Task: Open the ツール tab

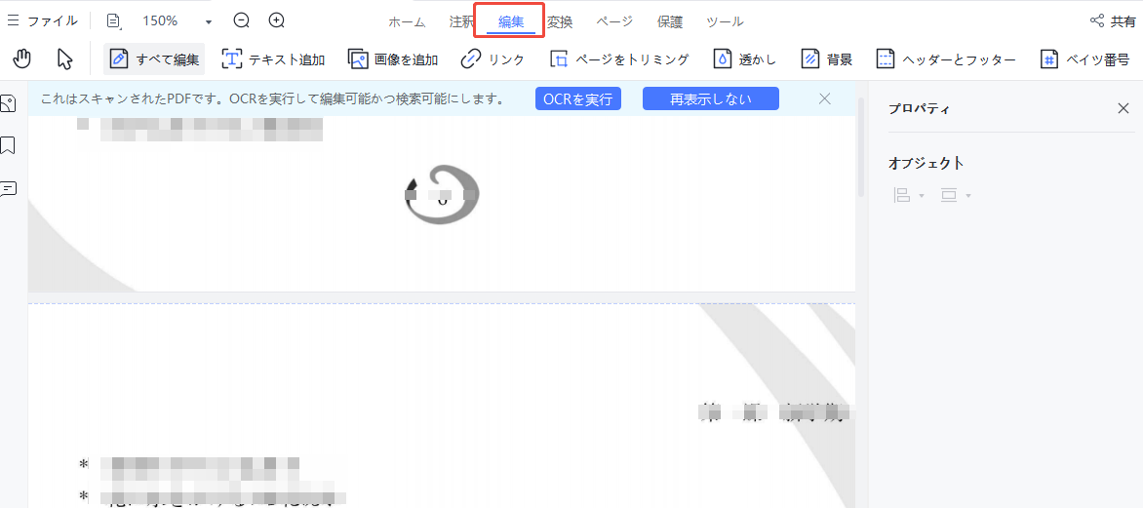Action: tap(726, 21)
